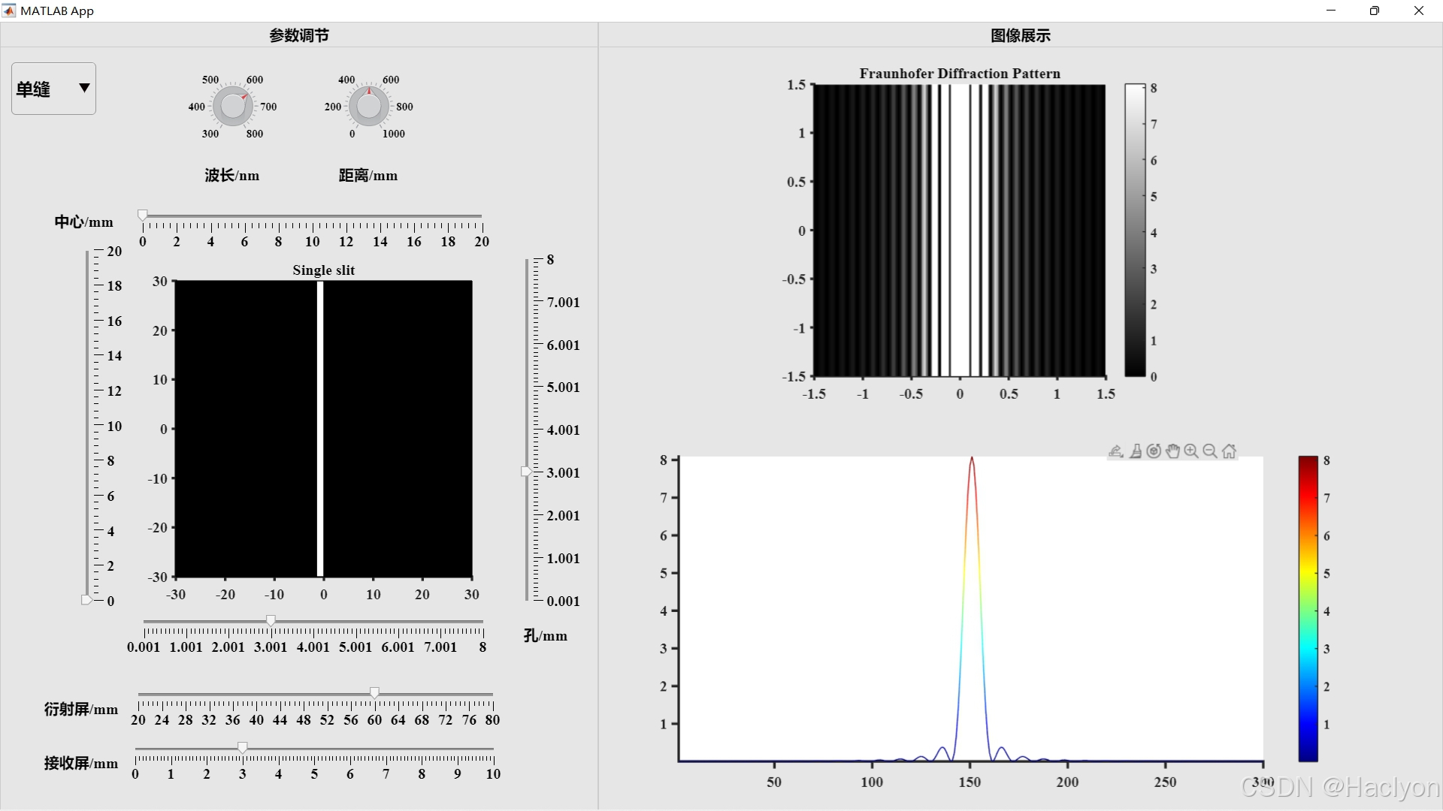Click the export axes toolbar icon

(x=1116, y=451)
